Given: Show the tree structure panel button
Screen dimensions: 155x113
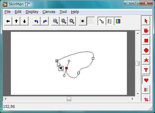Looking at the screenshot, I should point(102,21).
